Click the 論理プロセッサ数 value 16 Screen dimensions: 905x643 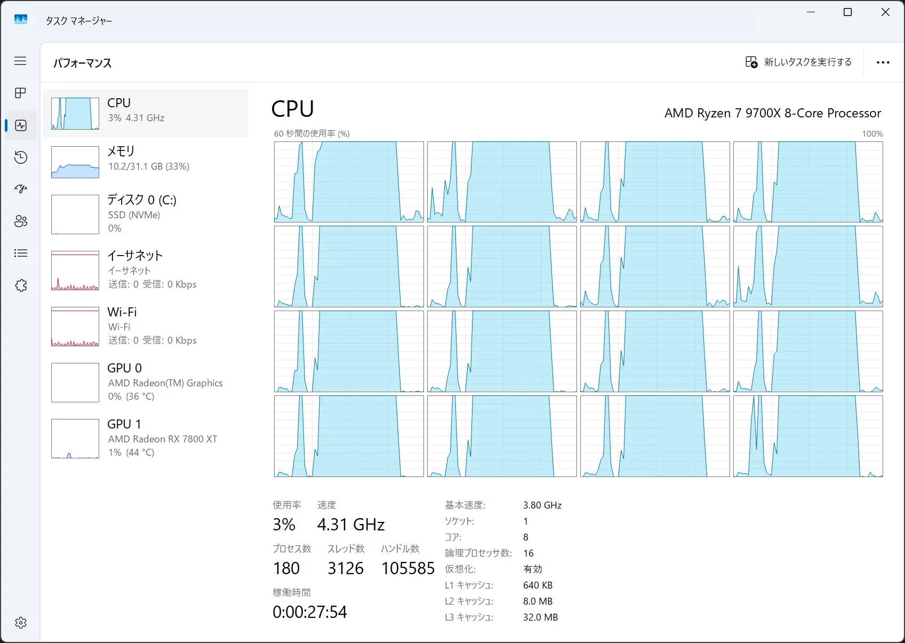[528, 553]
